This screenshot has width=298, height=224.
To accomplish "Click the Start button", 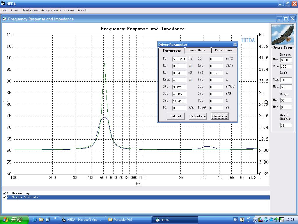I will click(14, 220).
